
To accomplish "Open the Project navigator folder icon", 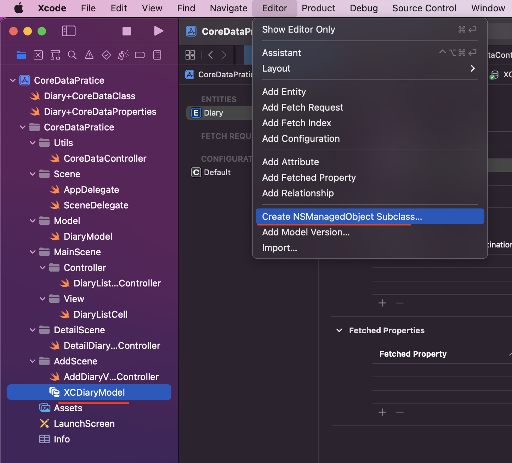I will tap(21, 55).
